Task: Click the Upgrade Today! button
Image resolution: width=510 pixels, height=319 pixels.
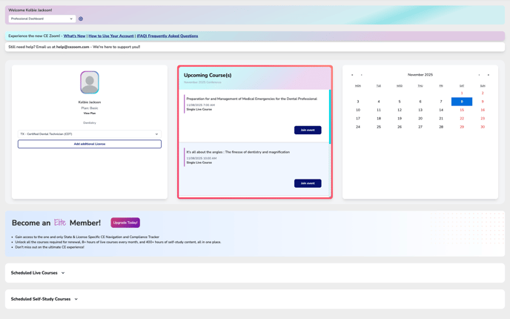Action: point(125,223)
